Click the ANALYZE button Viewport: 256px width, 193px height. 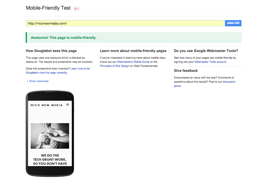click(233, 23)
